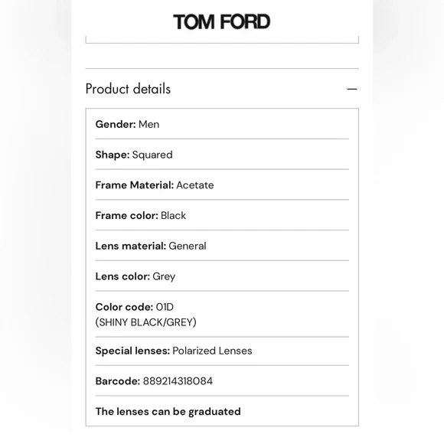Click the TOM FORD logo
This screenshot has width=444, height=444.
[x=222, y=21]
